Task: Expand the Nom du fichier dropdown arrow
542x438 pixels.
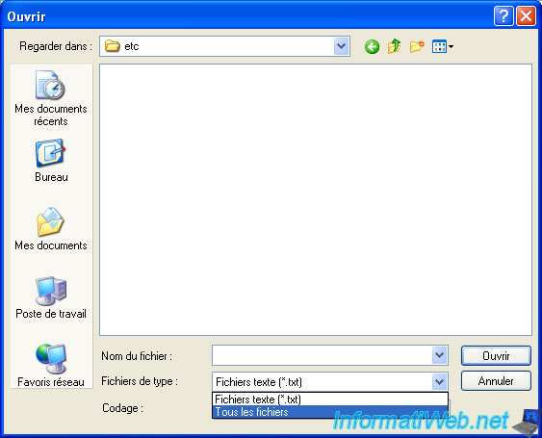Action: [439, 355]
